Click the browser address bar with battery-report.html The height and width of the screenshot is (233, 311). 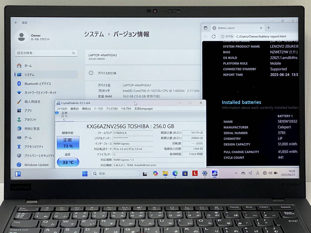259,36
